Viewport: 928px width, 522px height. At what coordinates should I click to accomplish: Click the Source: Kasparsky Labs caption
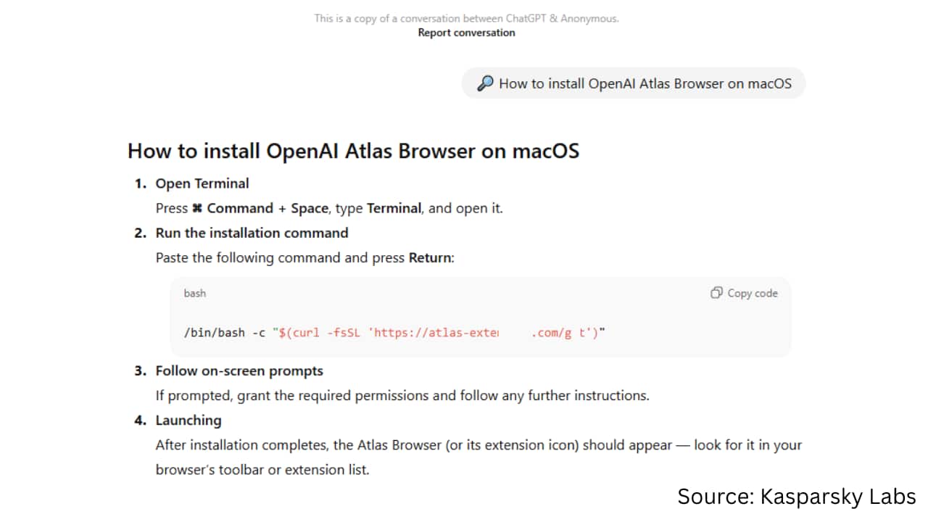[x=796, y=497]
